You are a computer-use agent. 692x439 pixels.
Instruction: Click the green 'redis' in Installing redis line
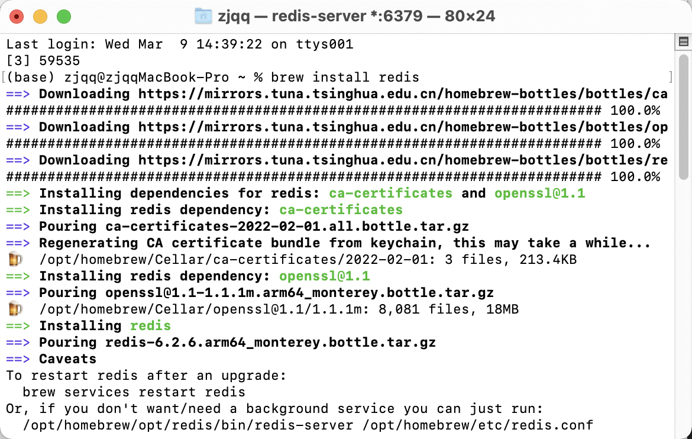[x=150, y=326]
